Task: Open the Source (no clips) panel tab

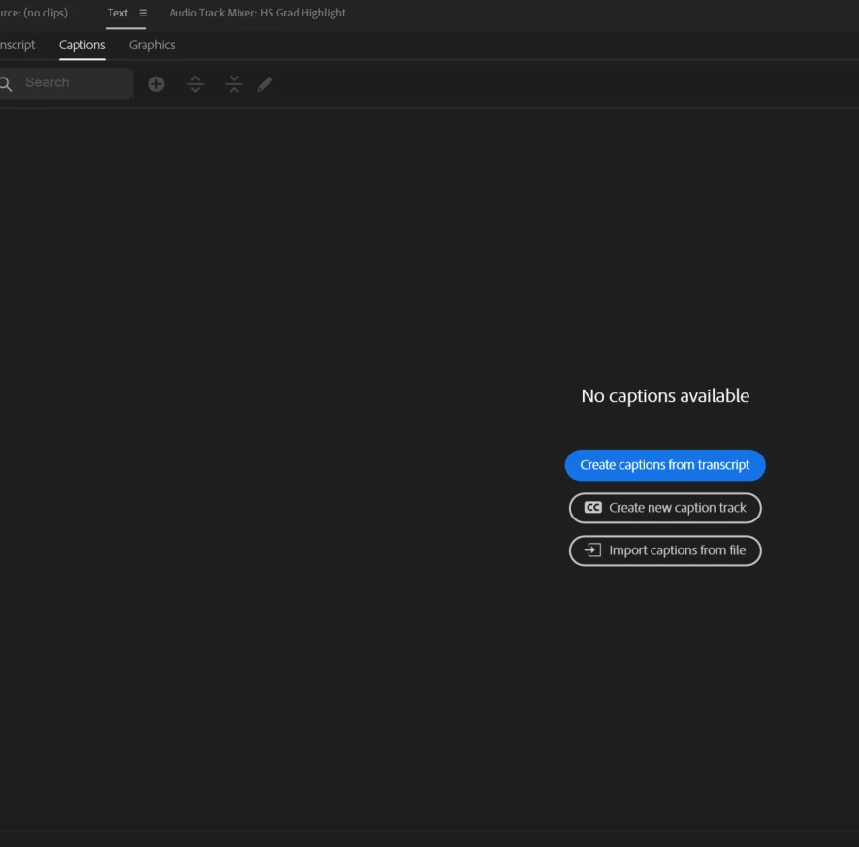Action: pyautogui.click(x=34, y=13)
